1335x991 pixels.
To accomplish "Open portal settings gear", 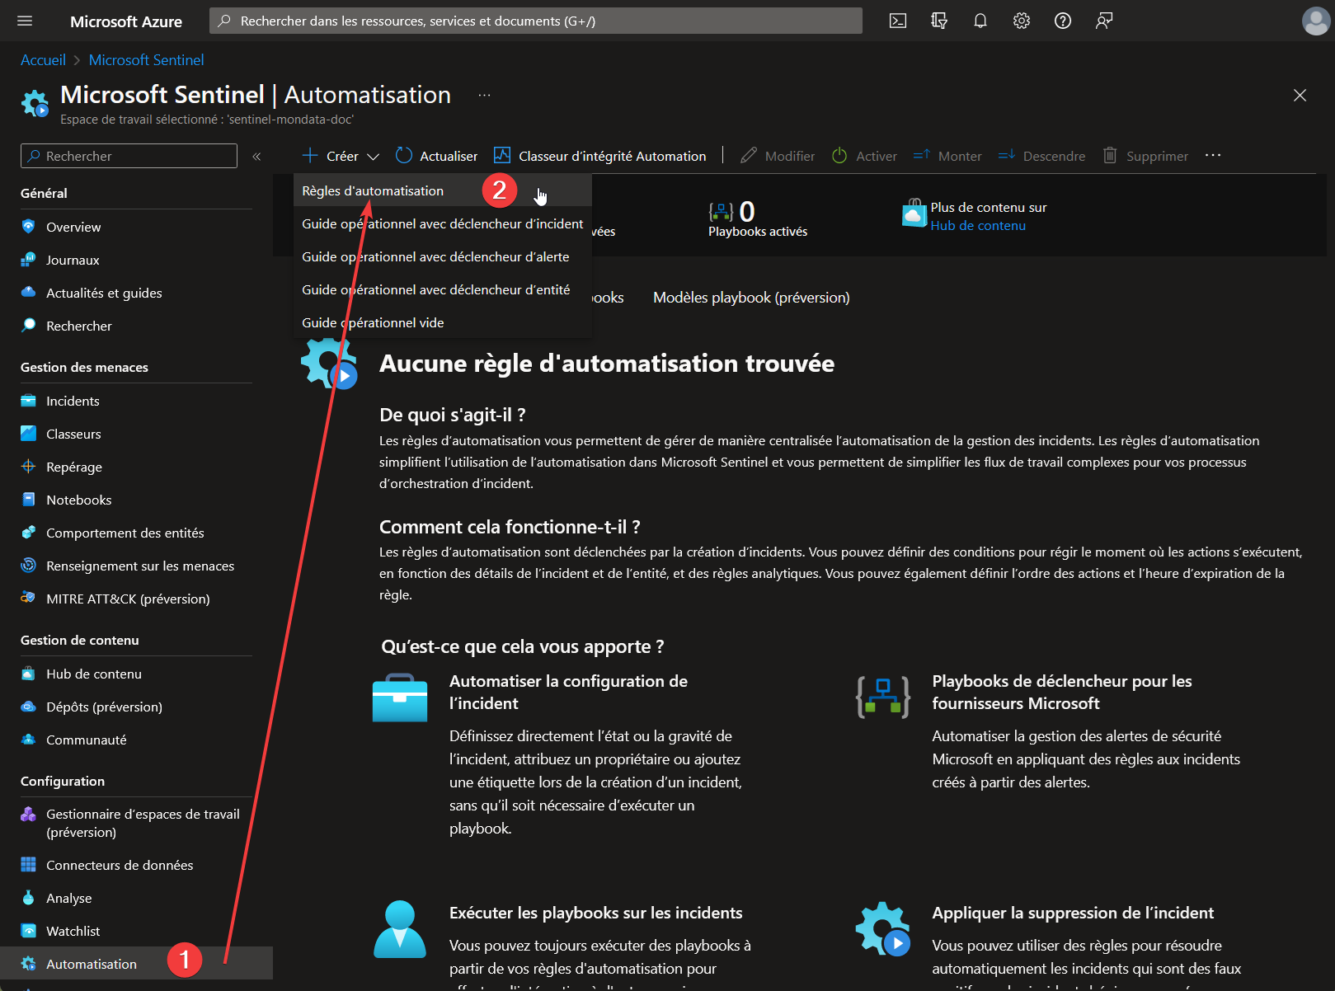I will (1022, 21).
